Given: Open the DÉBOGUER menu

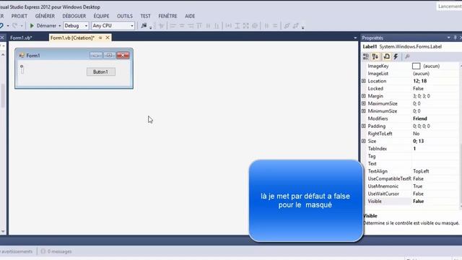Looking at the screenshot, I should pos(74,16).
